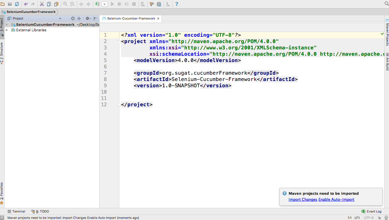Place cursor on modelVersion line

(187, 60)
